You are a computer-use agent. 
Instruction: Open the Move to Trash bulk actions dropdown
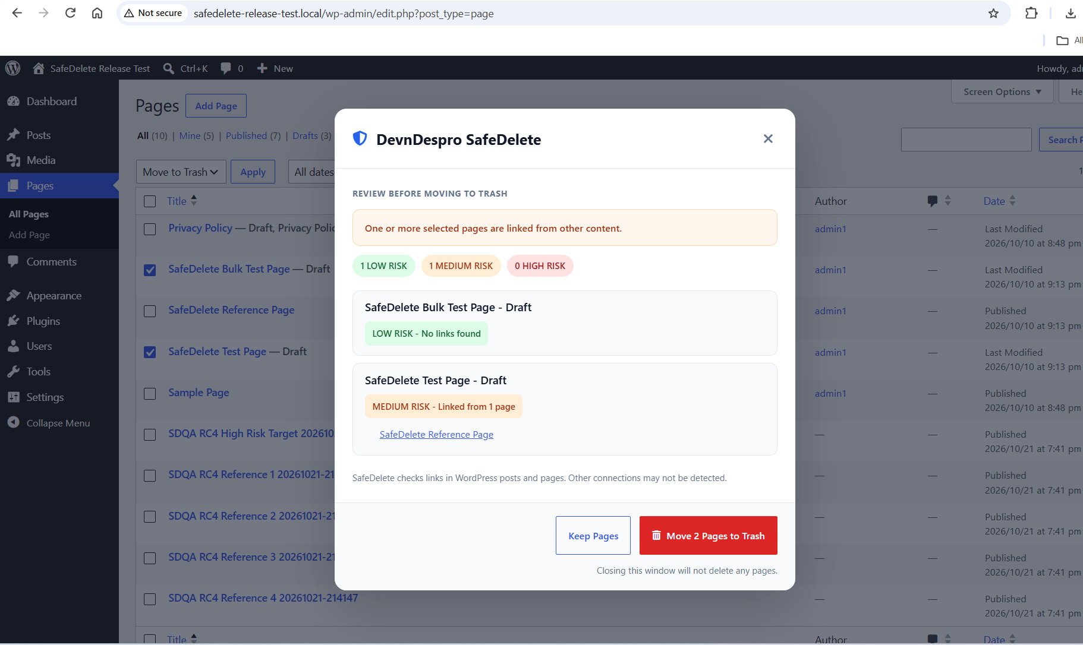pyautogui.click(x=181, y=172)
